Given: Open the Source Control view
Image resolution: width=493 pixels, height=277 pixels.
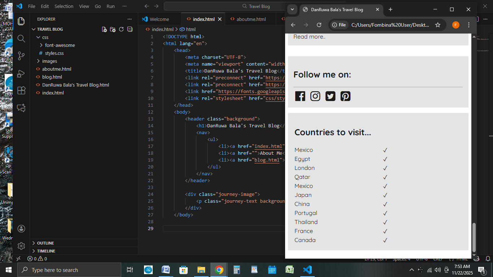Looking at the screenshot, I should coord(21,56).
